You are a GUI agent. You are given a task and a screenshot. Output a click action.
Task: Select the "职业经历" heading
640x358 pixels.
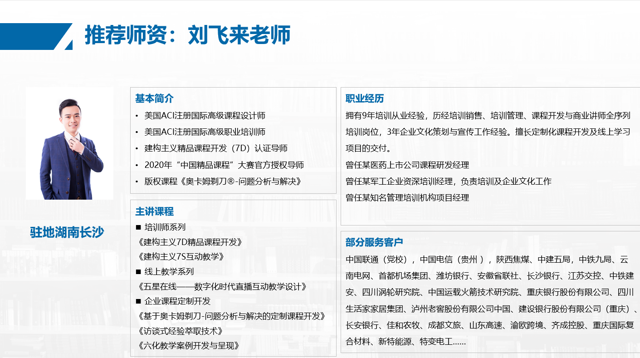(x=365, y=98)
